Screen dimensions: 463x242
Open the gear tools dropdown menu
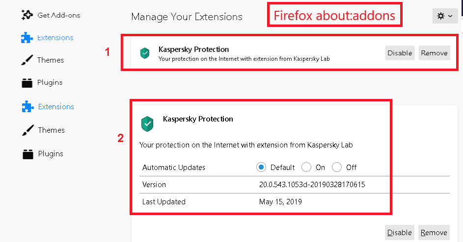445,16
